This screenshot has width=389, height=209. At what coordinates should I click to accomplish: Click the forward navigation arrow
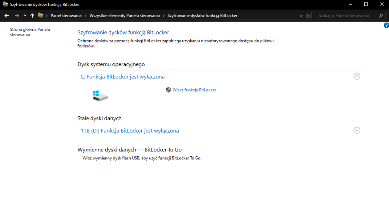tap(17, 16)
